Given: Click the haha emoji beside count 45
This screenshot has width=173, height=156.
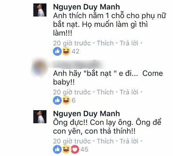Looking at the screenshot, I should 66,150.
